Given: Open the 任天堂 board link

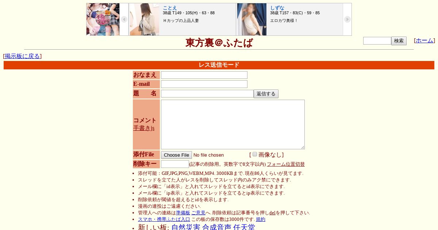Looking at the screenshot, I should click(x=244, y=227).
